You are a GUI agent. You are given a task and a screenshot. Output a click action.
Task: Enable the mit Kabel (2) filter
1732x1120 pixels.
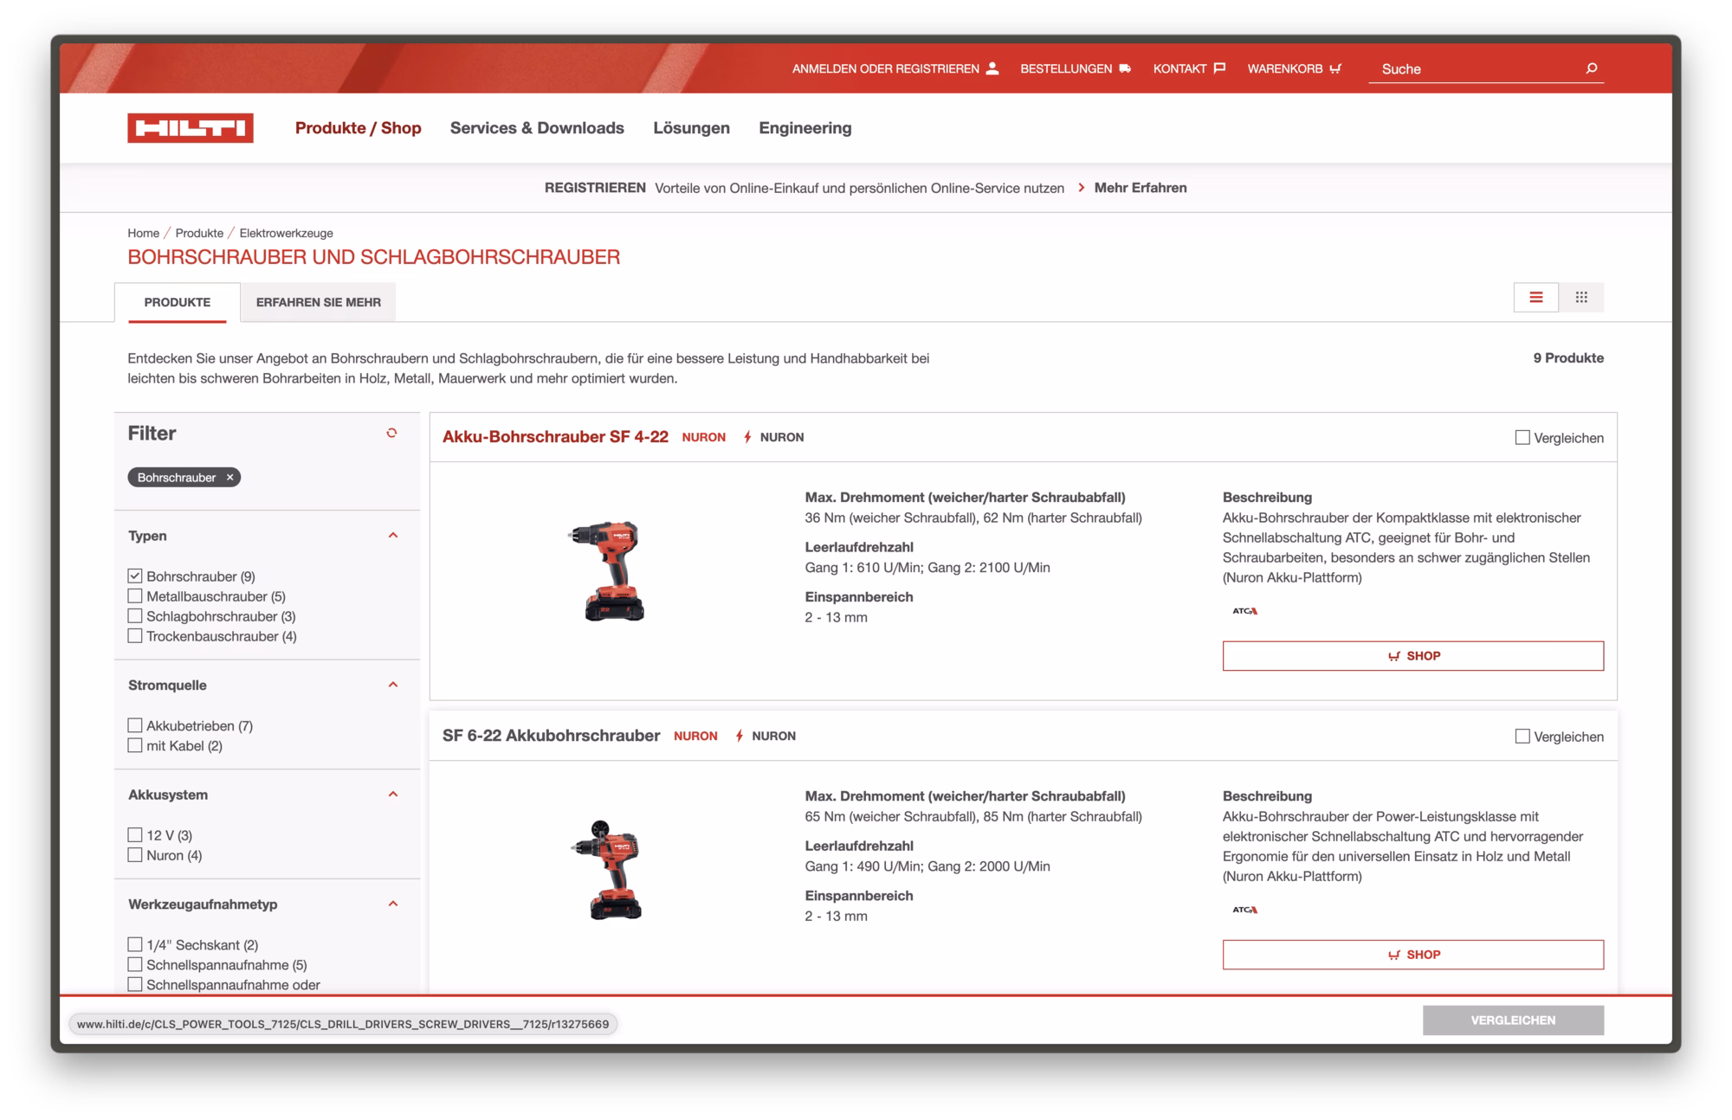[135, 745]
